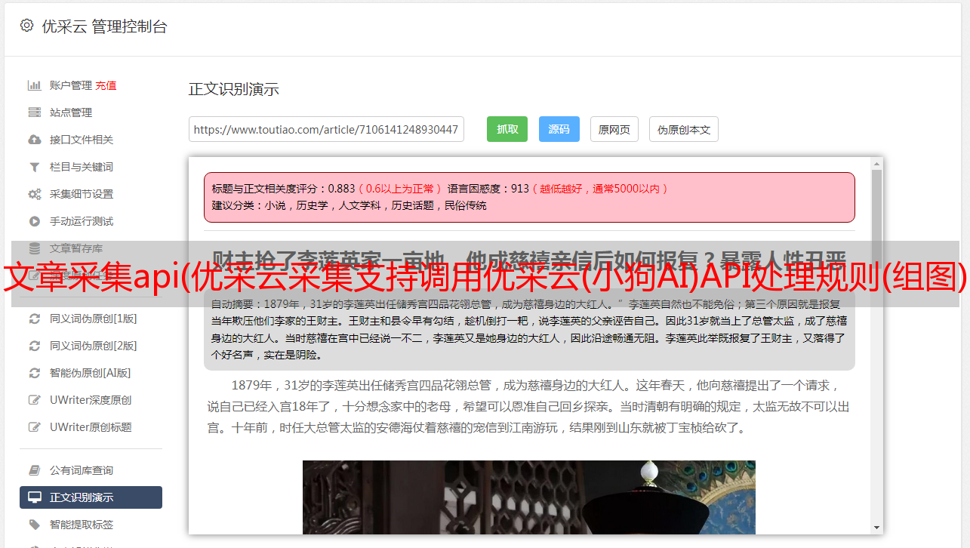
Task: Click the 同义词伪原创[1版] refresh icon
Action: [34, 319]
